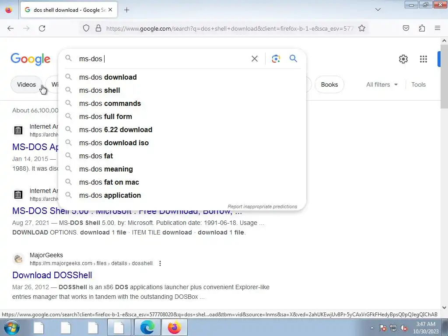The height and width of the screenshot is (336, 448).
Task: Click the Firefox View icon
Action: 9,10
